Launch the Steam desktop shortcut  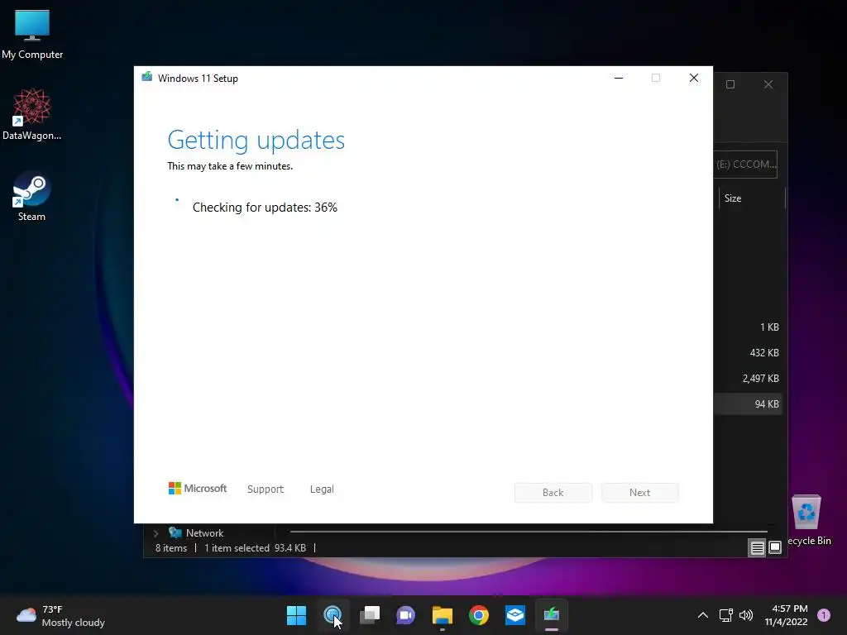(x=31, y=196)
